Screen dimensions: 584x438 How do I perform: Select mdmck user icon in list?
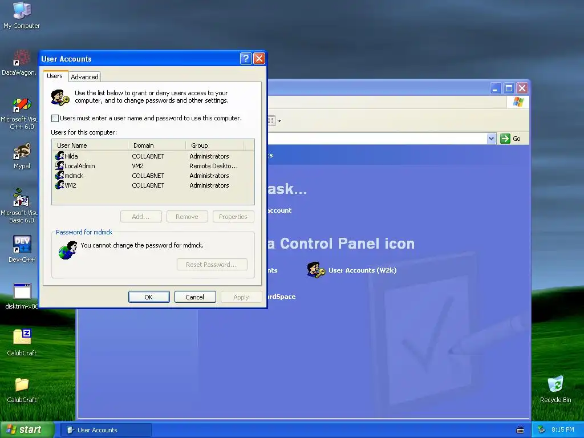59,176
